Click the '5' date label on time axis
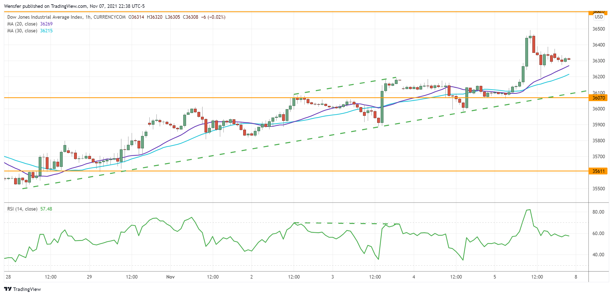 point(495,277)
